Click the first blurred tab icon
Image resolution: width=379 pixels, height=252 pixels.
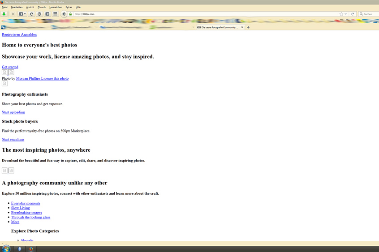click(3, 27)
